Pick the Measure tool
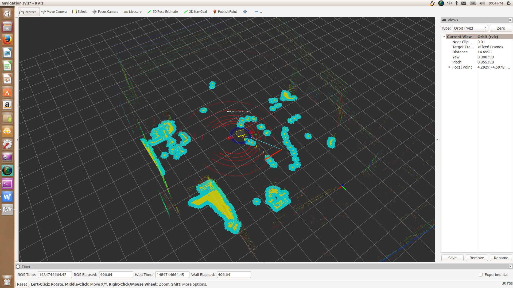 click(133, 12)
